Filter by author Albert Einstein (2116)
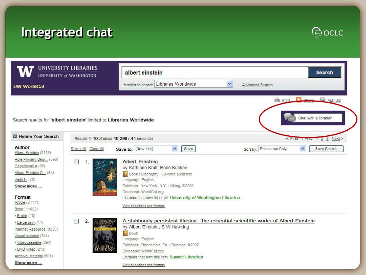This screenshot has width=366, height=275. (27, 153)
